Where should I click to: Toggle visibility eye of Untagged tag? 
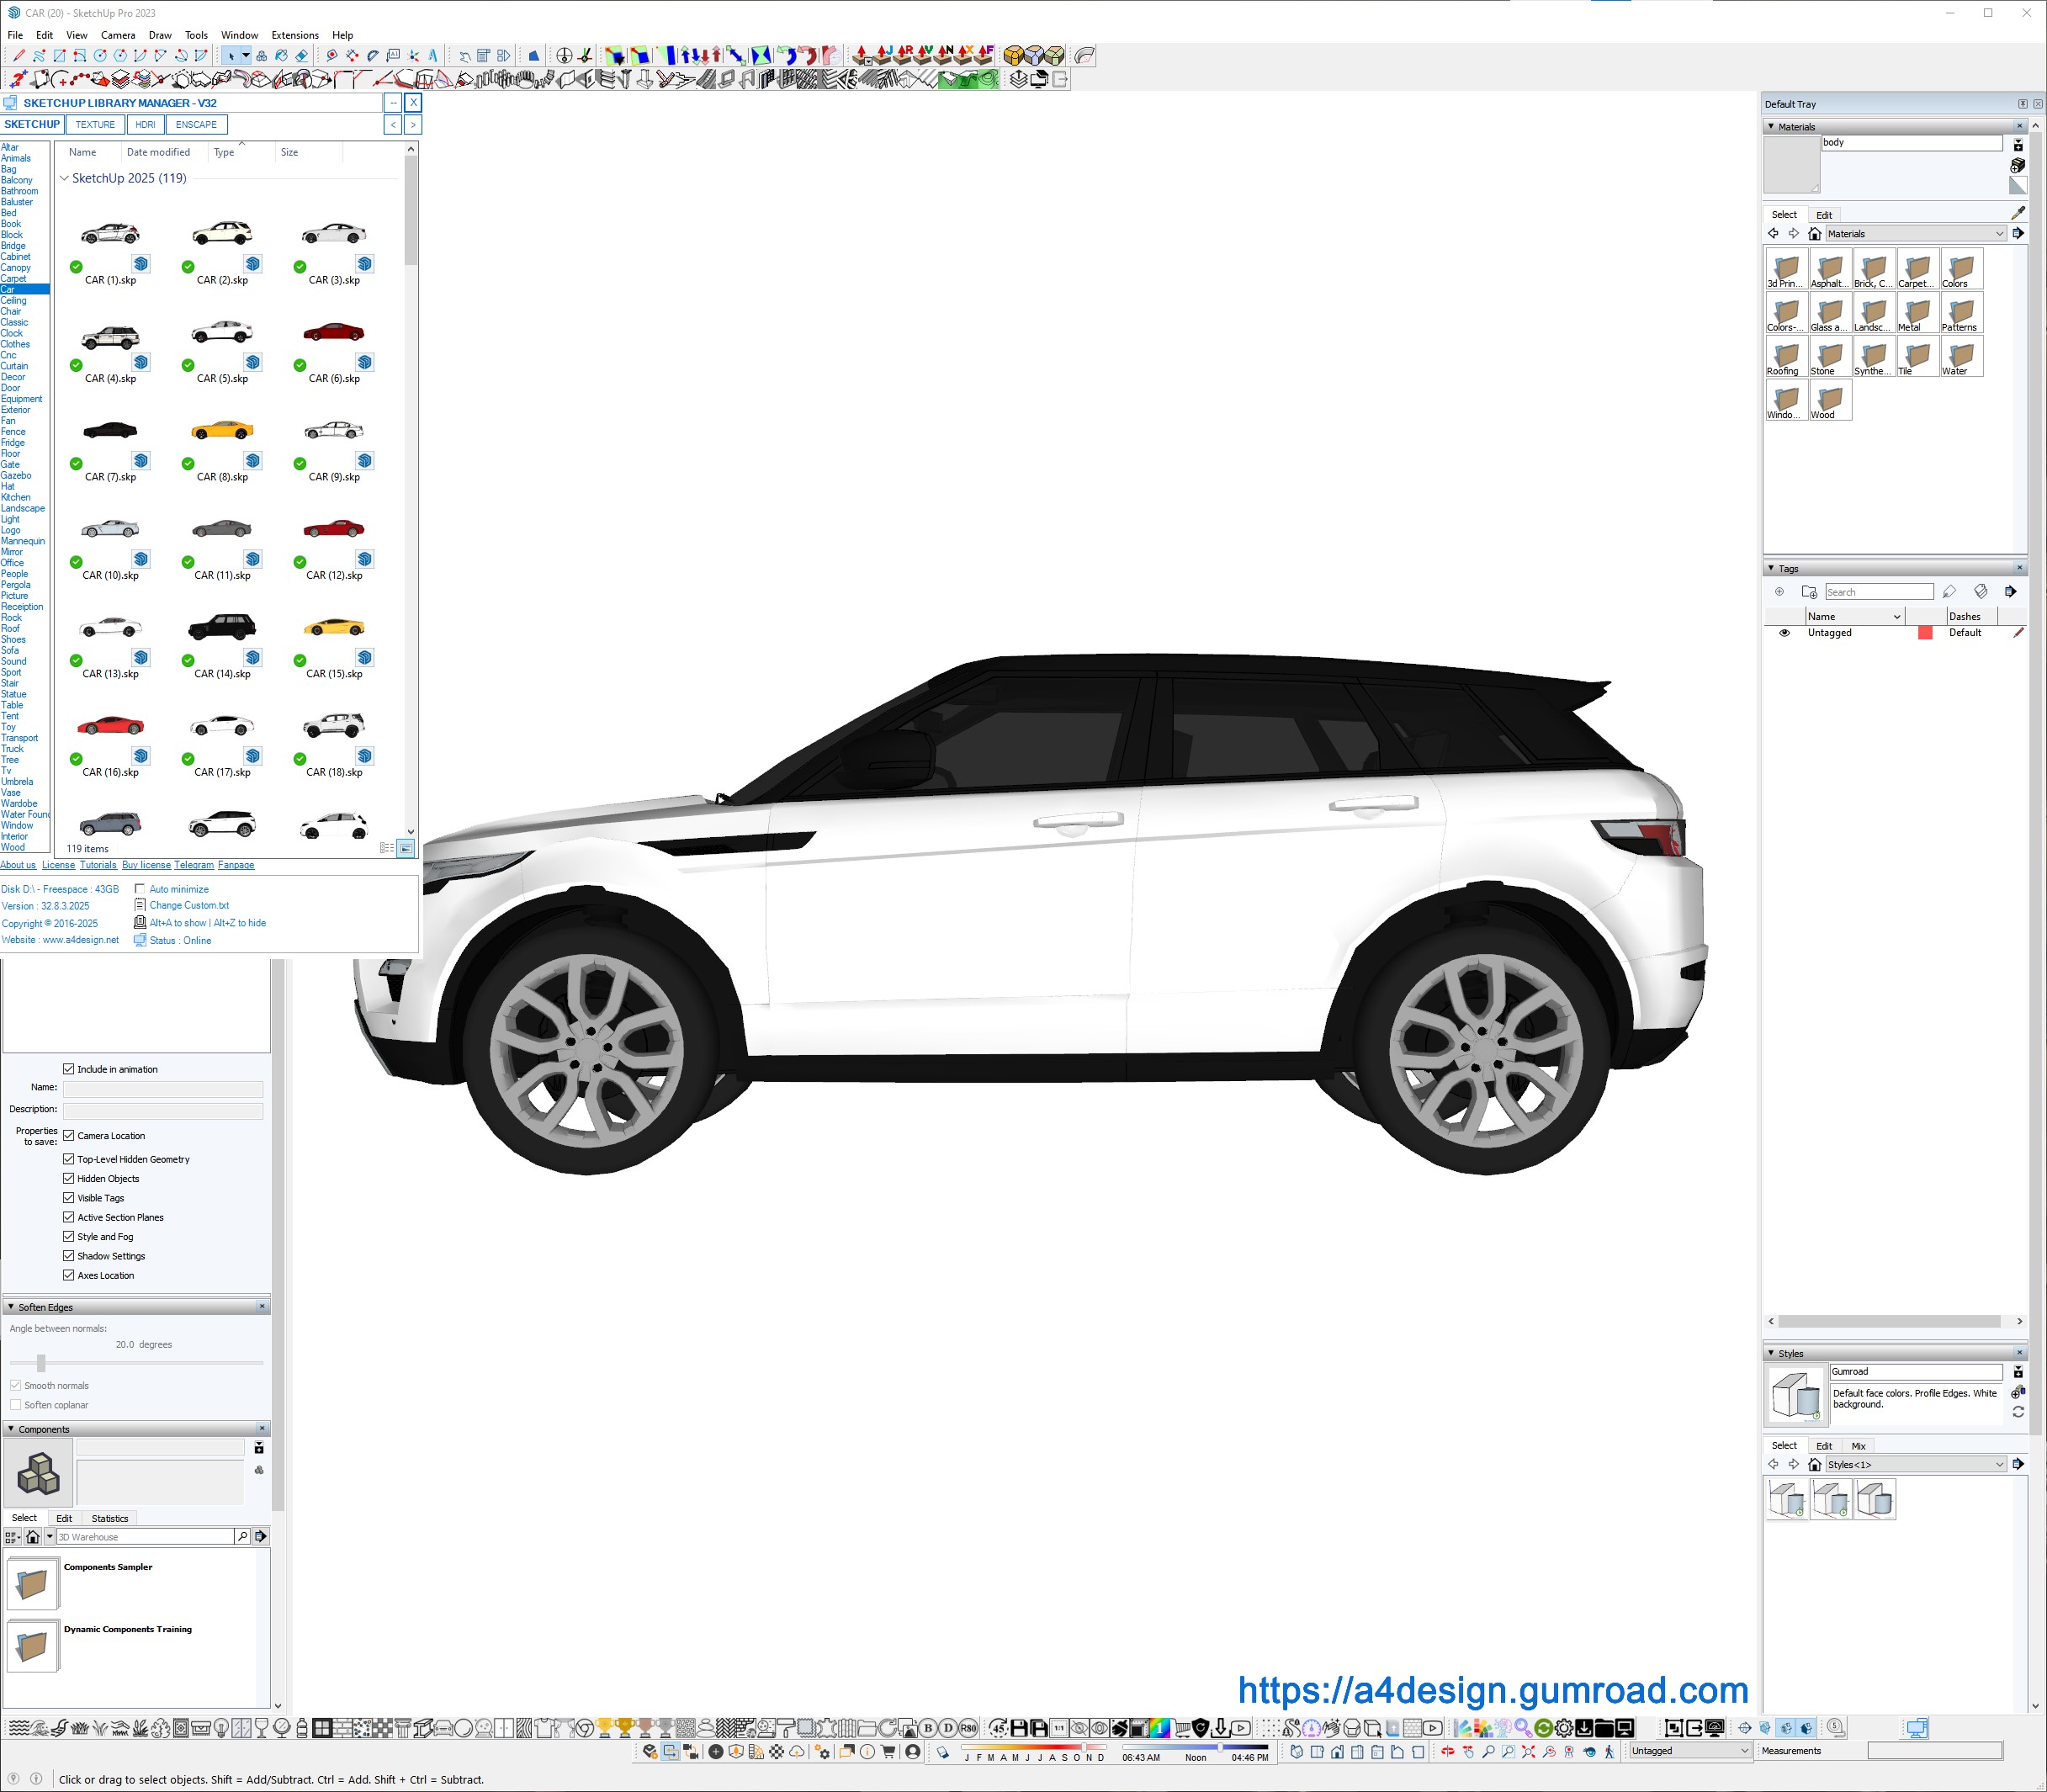[1784, 633]
